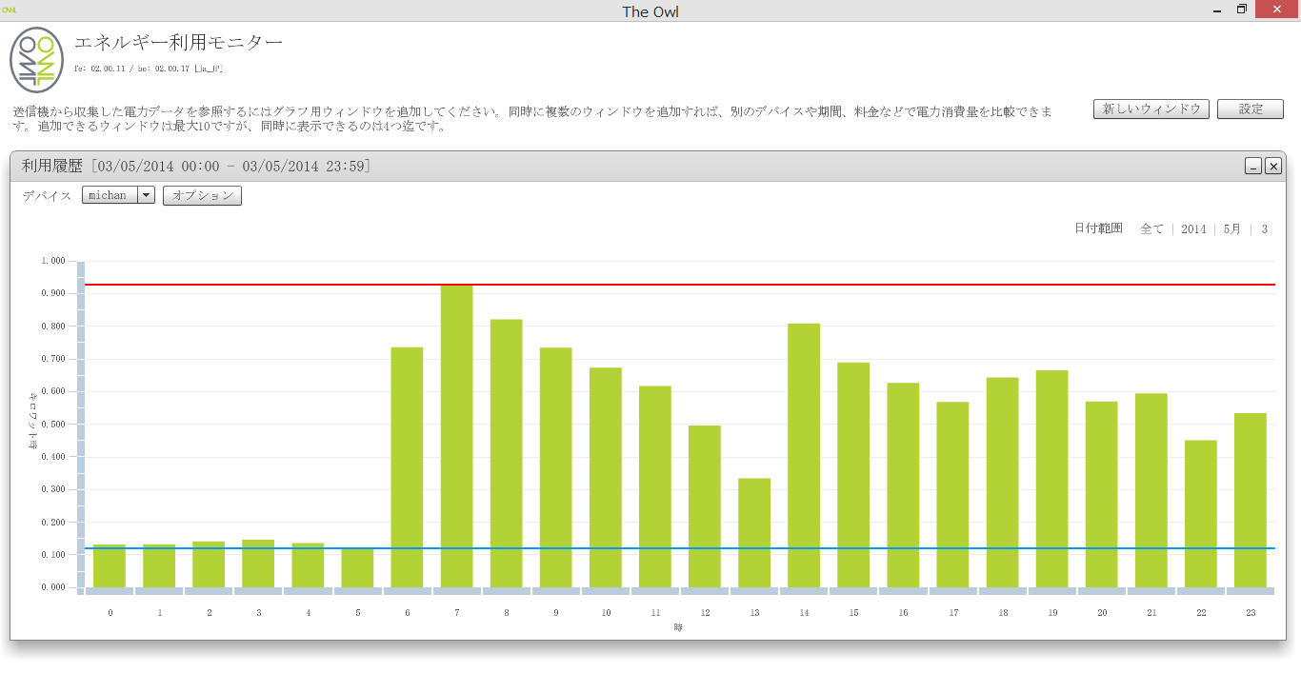This screenshot has width=1301, height=693.
Task: Click the bar for hour 23
Action: 1250,500
